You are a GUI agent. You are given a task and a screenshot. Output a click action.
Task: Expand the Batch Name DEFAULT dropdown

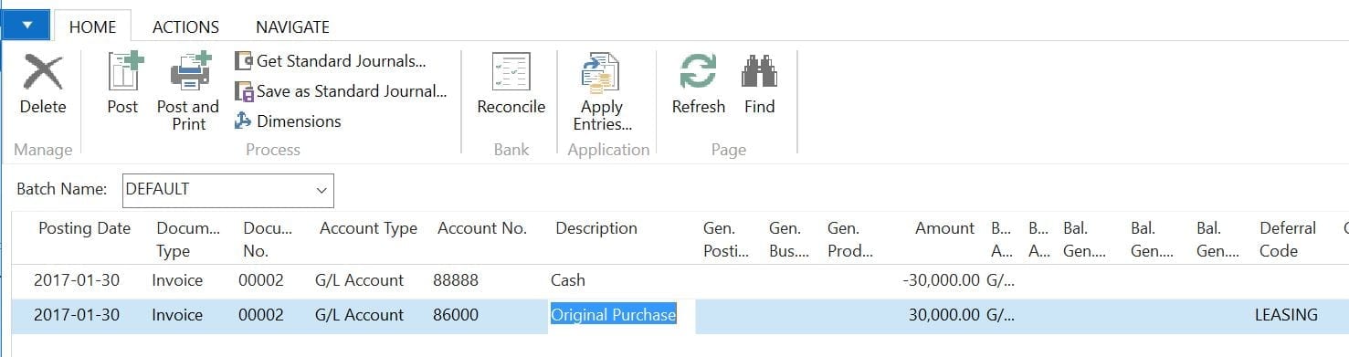tap(321, 191)
